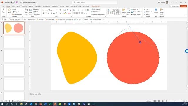The image size is (188, 106).
Task: Toggle Strikethrough formatting
Action: [x=54, y=13]
